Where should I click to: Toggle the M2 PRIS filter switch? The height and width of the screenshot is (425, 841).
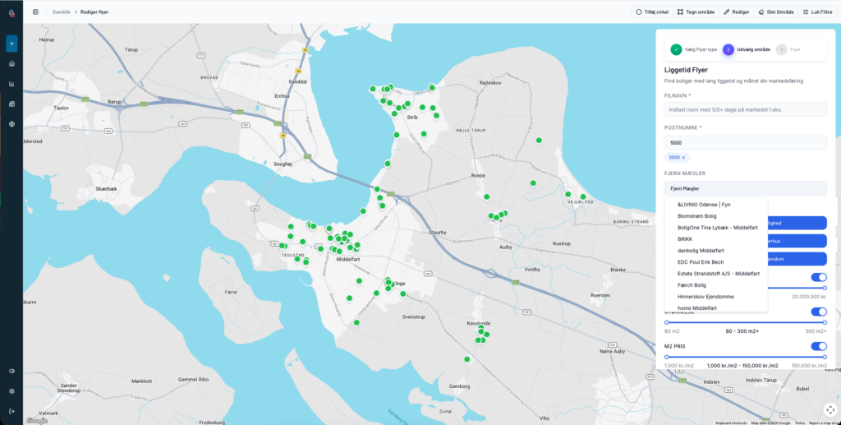click(818, 346)
